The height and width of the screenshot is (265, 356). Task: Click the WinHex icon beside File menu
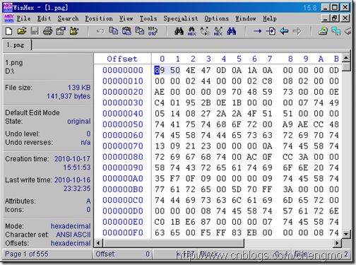(x=9, y=18)
